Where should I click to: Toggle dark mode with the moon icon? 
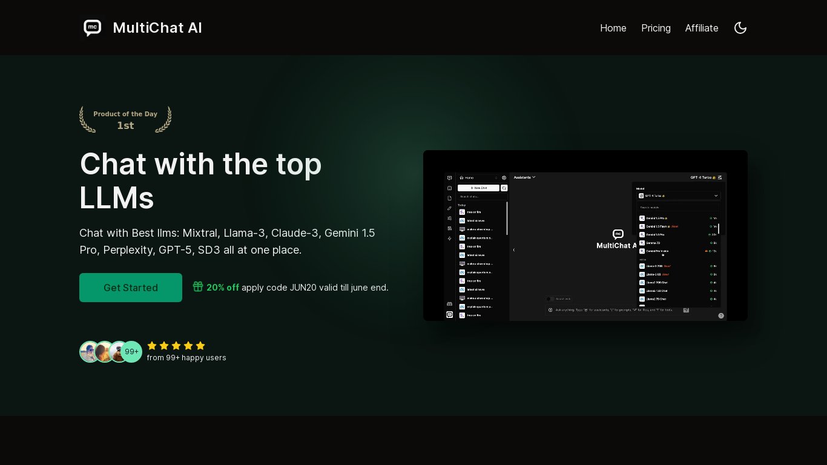(x=740, y=28)
